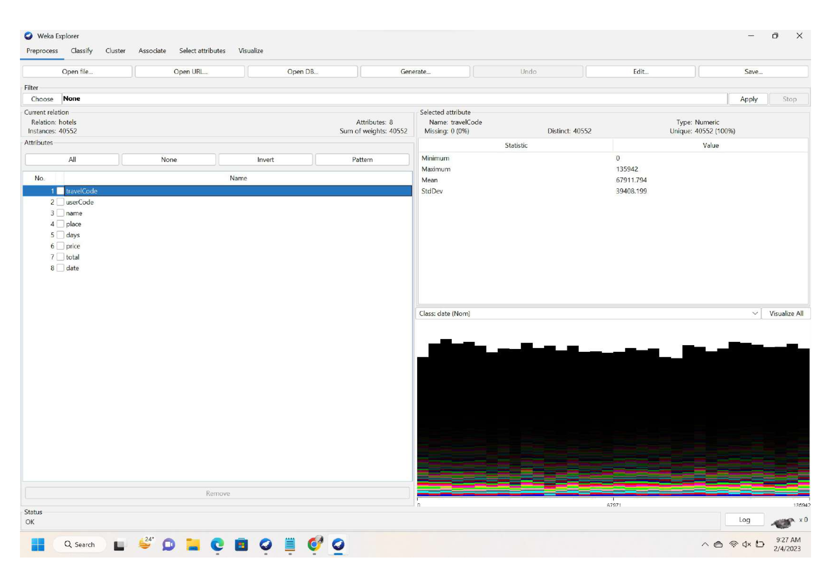Click the Open file button

(x=77, y=71)
